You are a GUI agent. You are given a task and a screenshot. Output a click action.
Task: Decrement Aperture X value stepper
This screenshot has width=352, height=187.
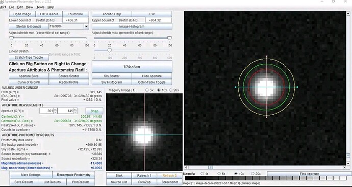click(x=55, y=112)
